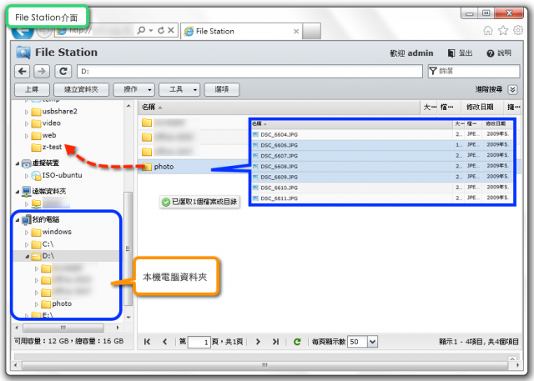Click the page number input box
The image size is (534, 381).
pyautogui.click(x=199, y=342)
